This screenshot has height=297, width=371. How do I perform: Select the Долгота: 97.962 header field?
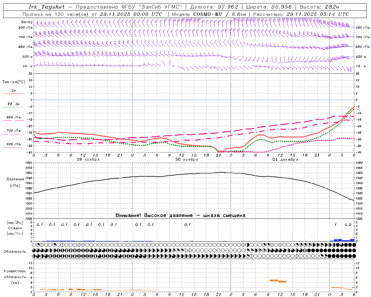coord(214,7)
